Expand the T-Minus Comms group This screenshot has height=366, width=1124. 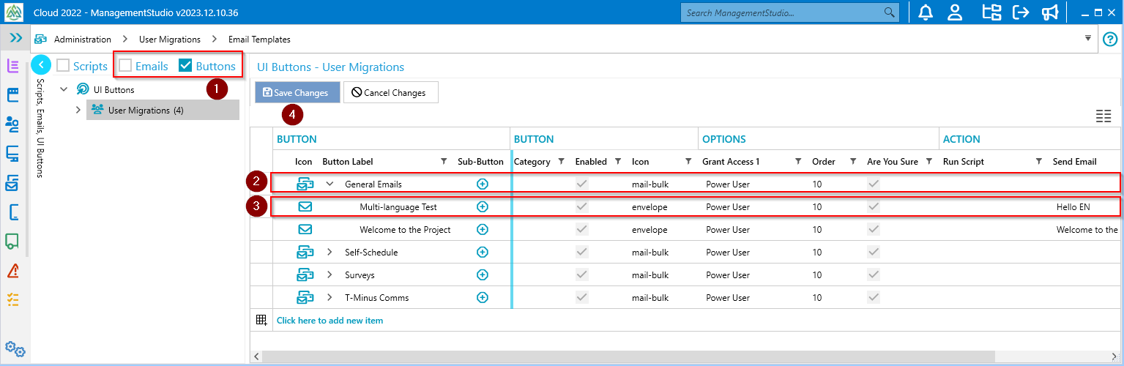(330, 298)
